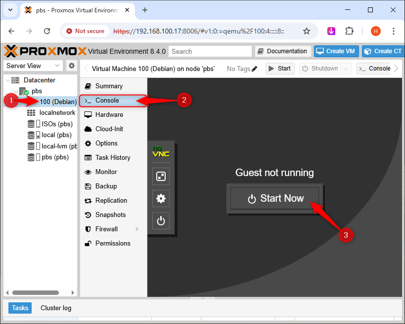Switch to the Tasks tab
Screen dimensions: 405x324
click(20, 308)
